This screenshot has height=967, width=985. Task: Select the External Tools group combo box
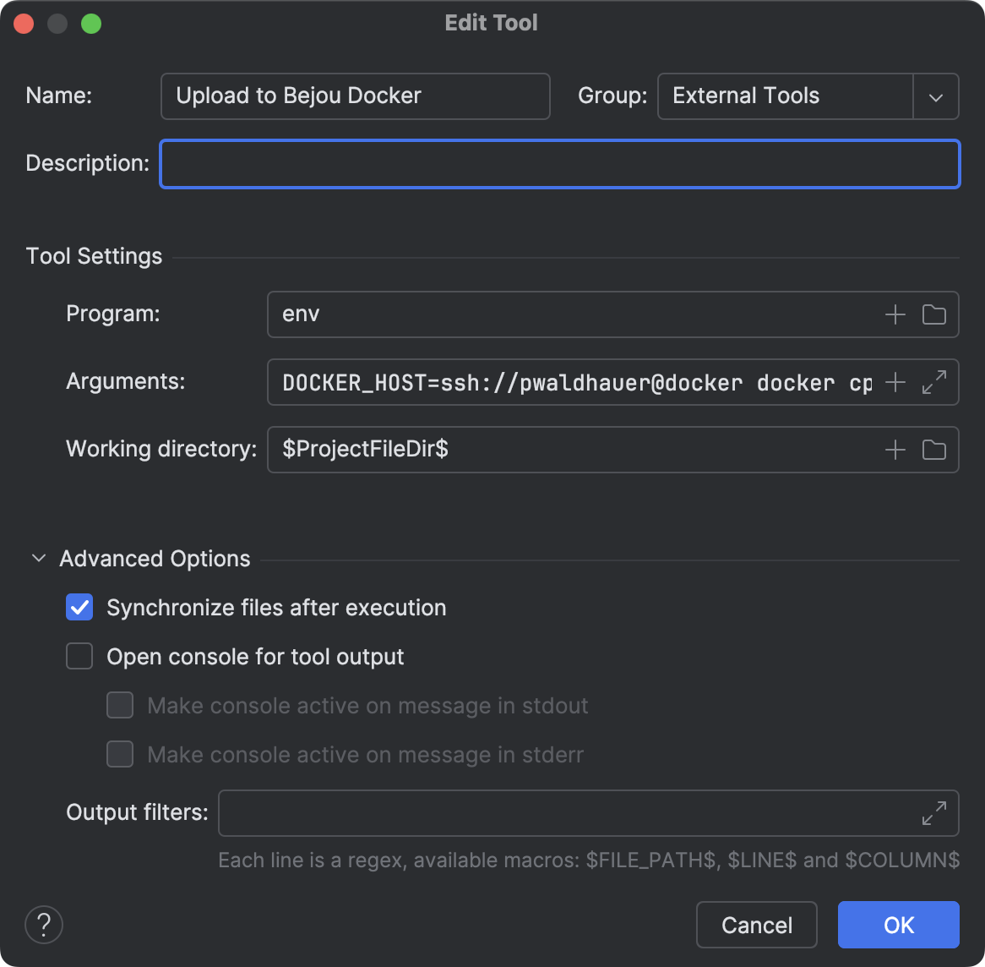[784, 96]
